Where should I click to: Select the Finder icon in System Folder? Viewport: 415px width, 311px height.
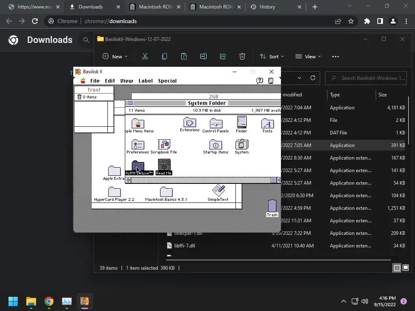tap(242, 123)
